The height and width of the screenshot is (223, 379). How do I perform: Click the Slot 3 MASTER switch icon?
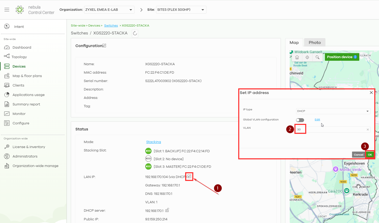point(148,166)
